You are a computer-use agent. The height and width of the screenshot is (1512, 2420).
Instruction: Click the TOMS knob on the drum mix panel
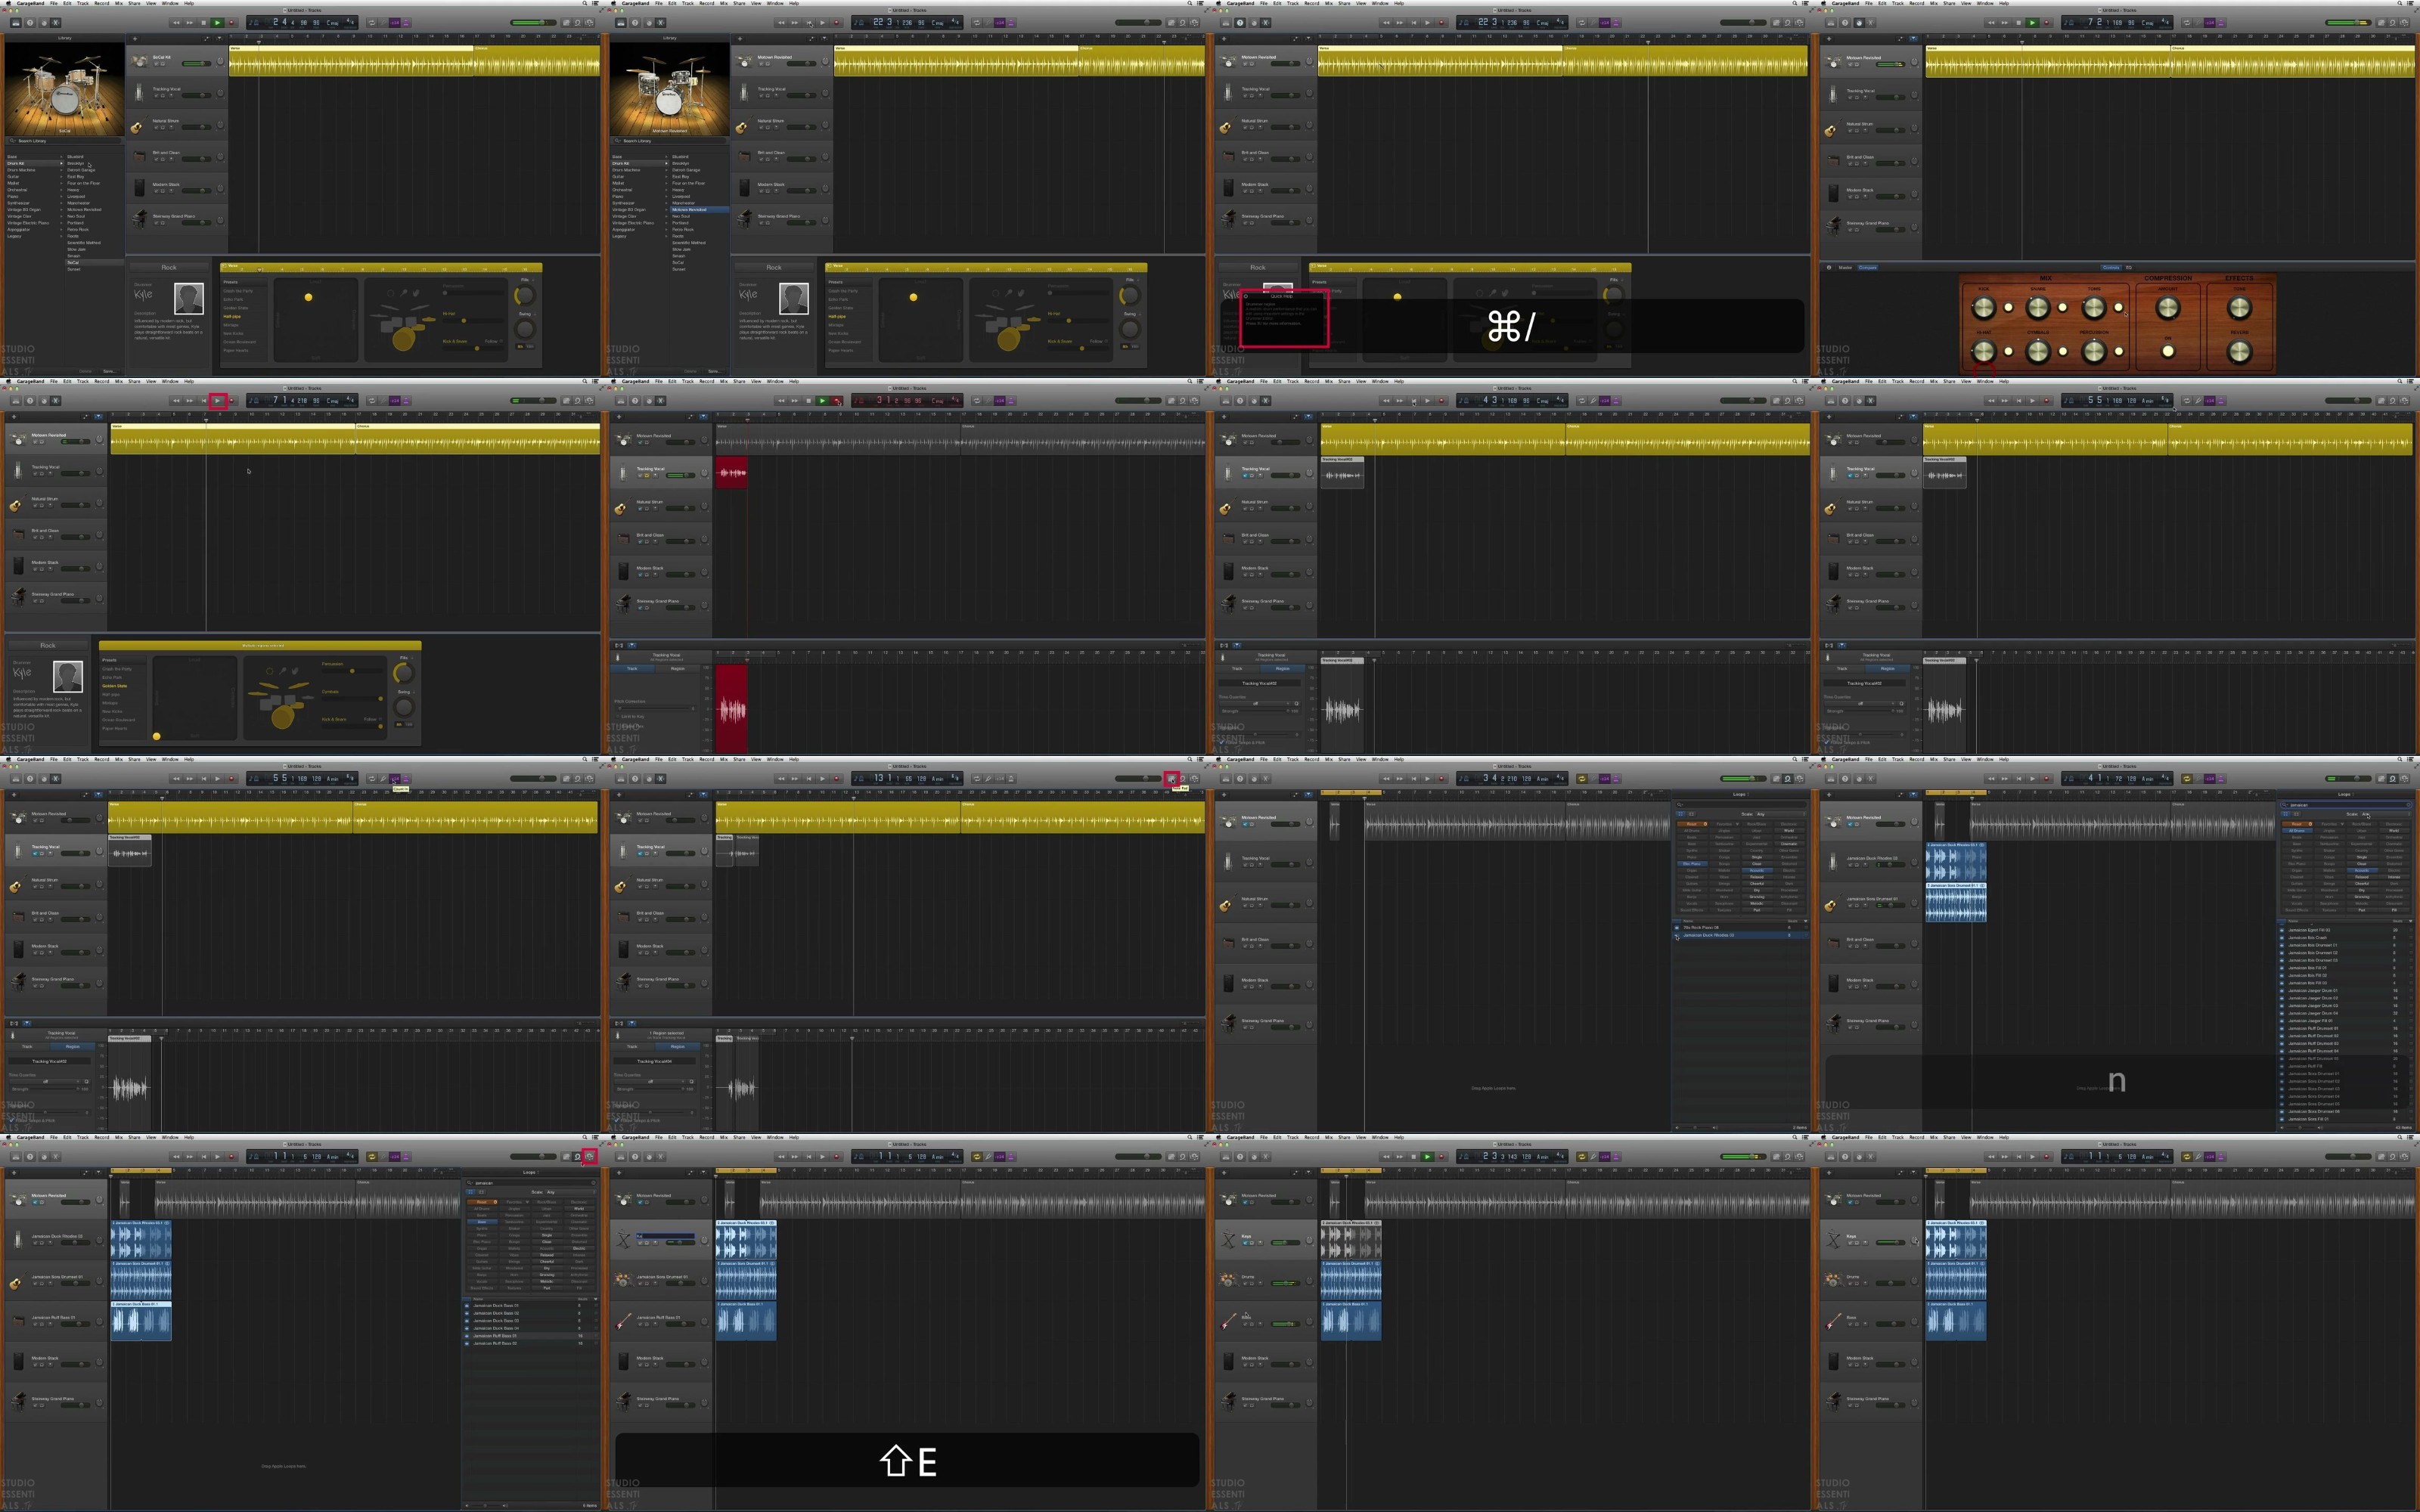(2094, 308)
